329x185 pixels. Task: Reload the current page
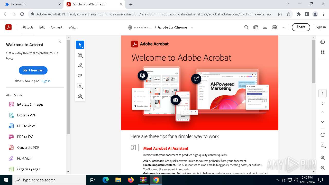pyautogui.click(x=22, y=14)
